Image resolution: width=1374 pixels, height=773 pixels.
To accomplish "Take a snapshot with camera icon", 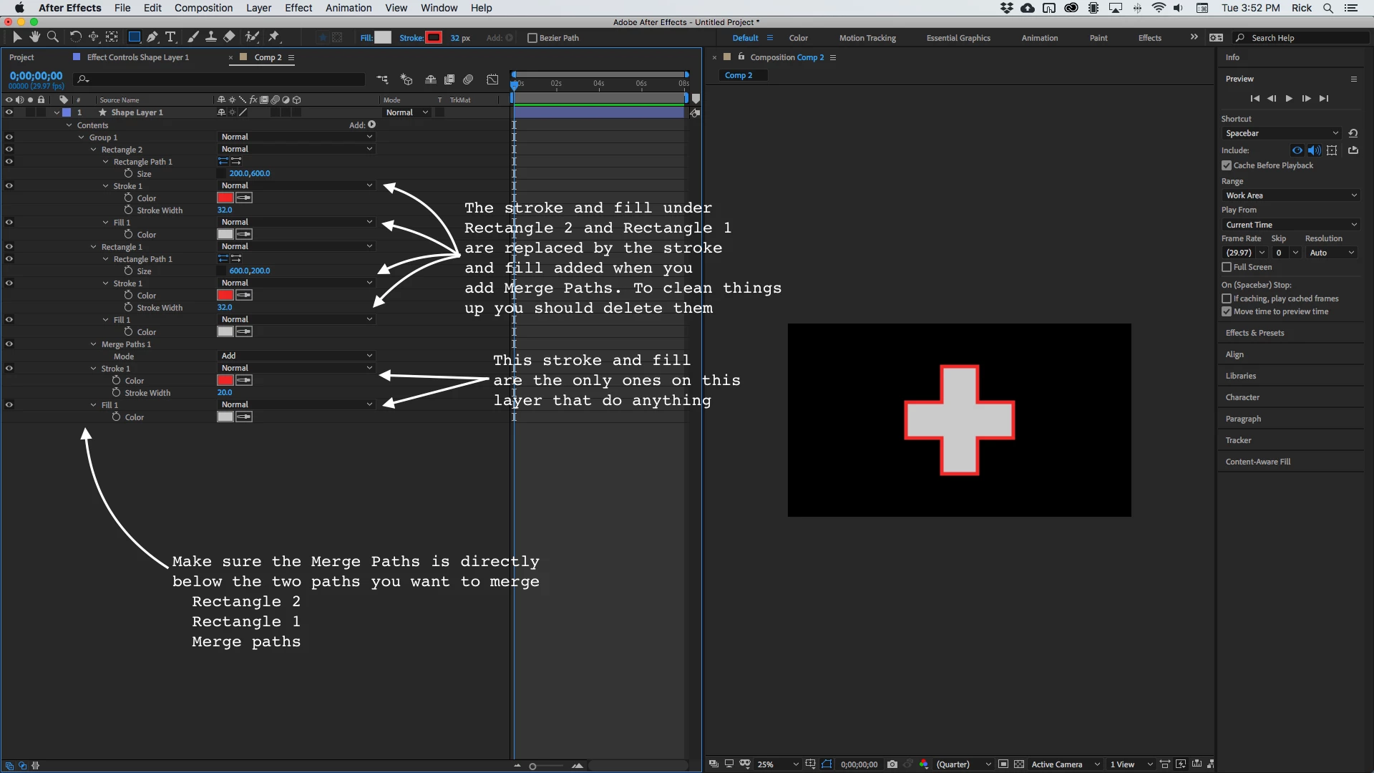I will 892,764.
